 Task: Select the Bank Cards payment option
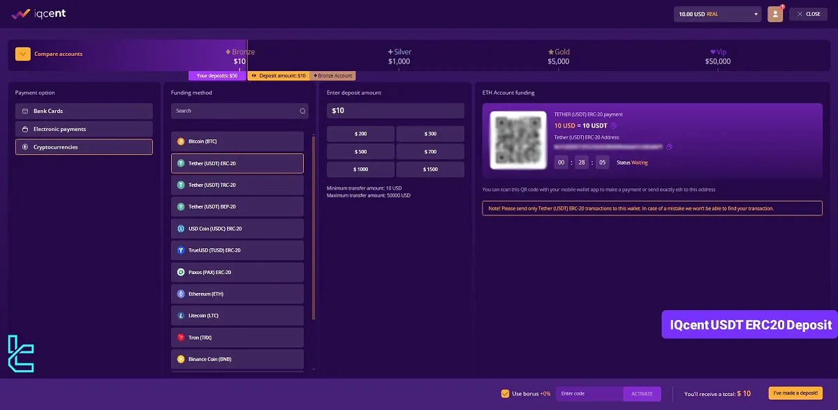(83, 111)
